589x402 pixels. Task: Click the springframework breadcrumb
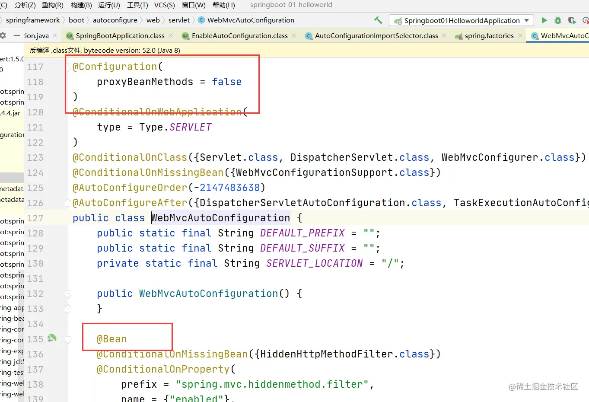click(x=33, y=20)
